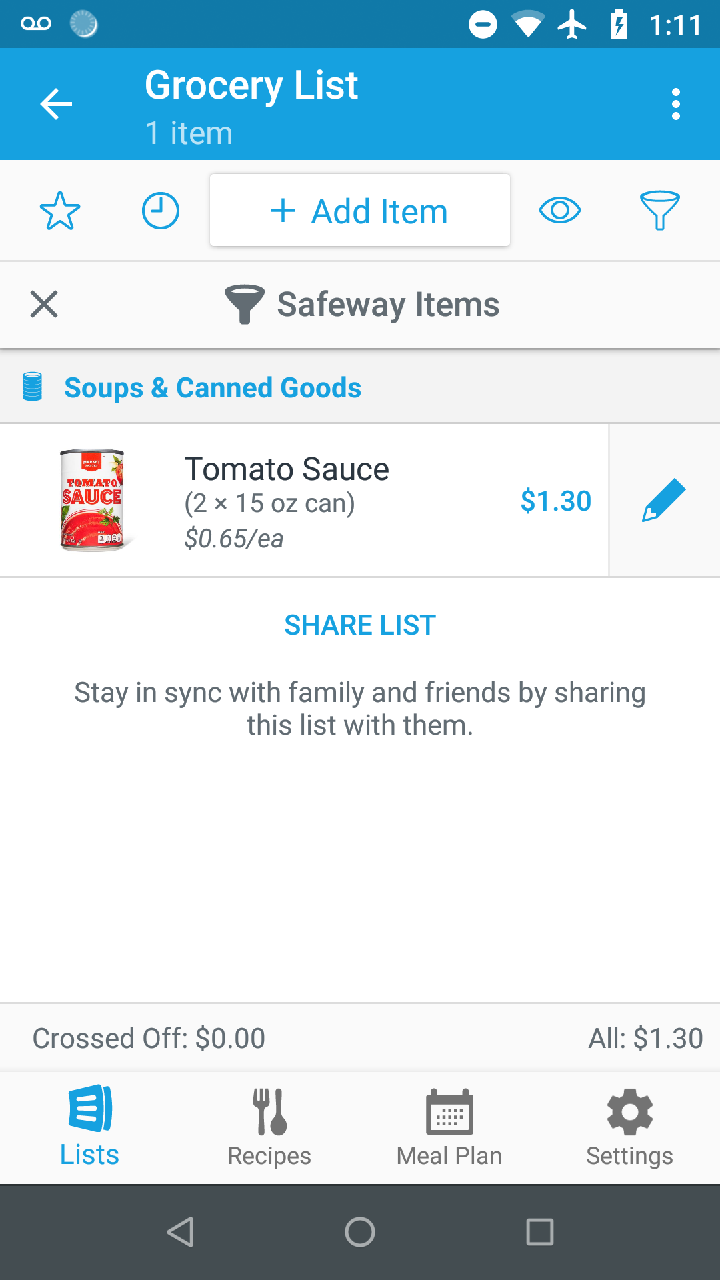Open the Recipes tab
The width and height of the screenshot is (720, 1280).
coord(269,1127)
